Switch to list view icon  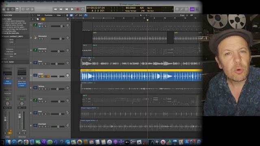click(x=67, y=15)
